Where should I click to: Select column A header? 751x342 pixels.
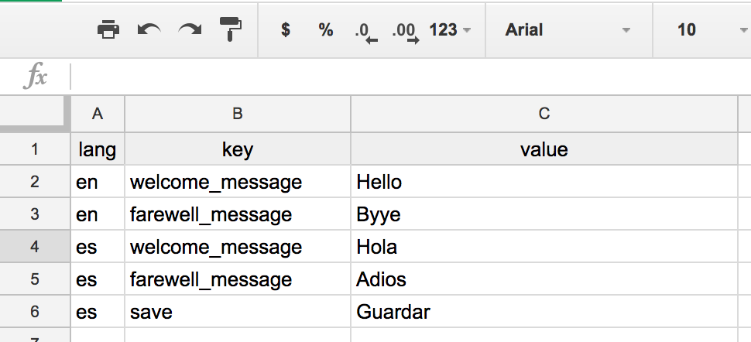coord(98,114)
